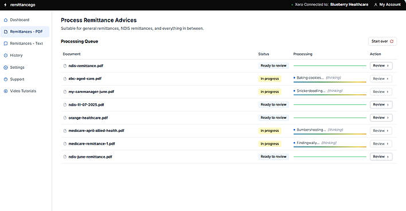Screen dimensions: 406x211
Task: Click file icon beside ndis-june-remittance.pdf
Action: pos(65,157)
